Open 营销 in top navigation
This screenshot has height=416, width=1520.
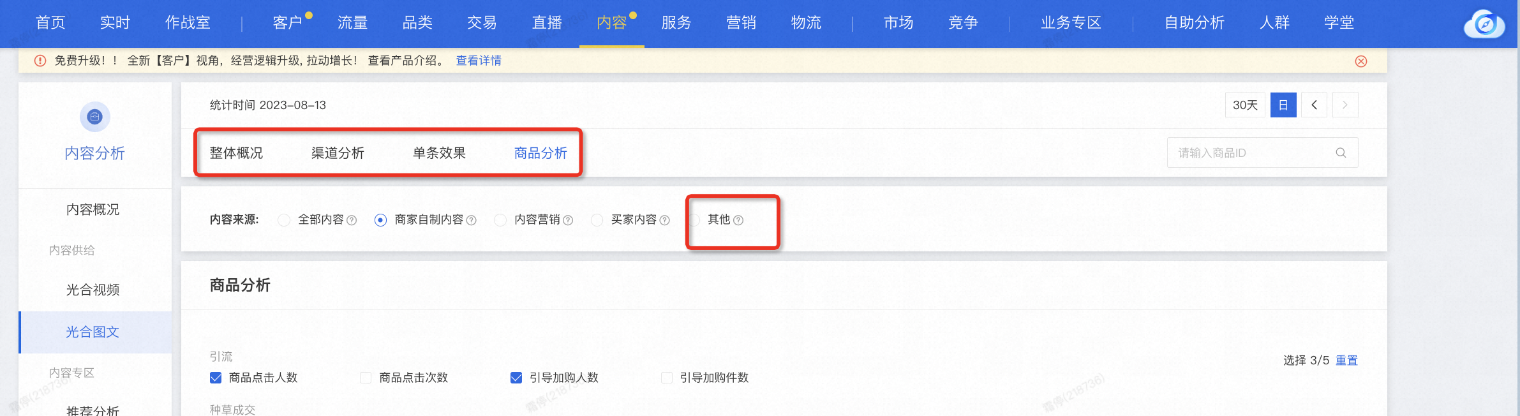741,23
